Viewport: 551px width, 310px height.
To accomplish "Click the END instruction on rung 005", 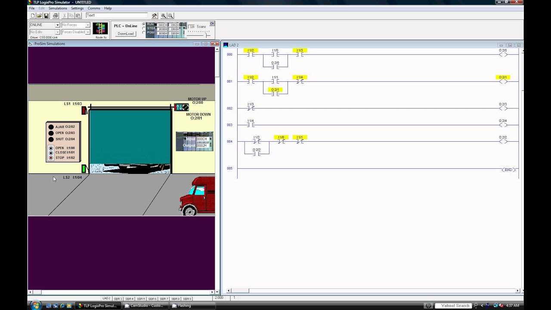I will coord(508,170).
